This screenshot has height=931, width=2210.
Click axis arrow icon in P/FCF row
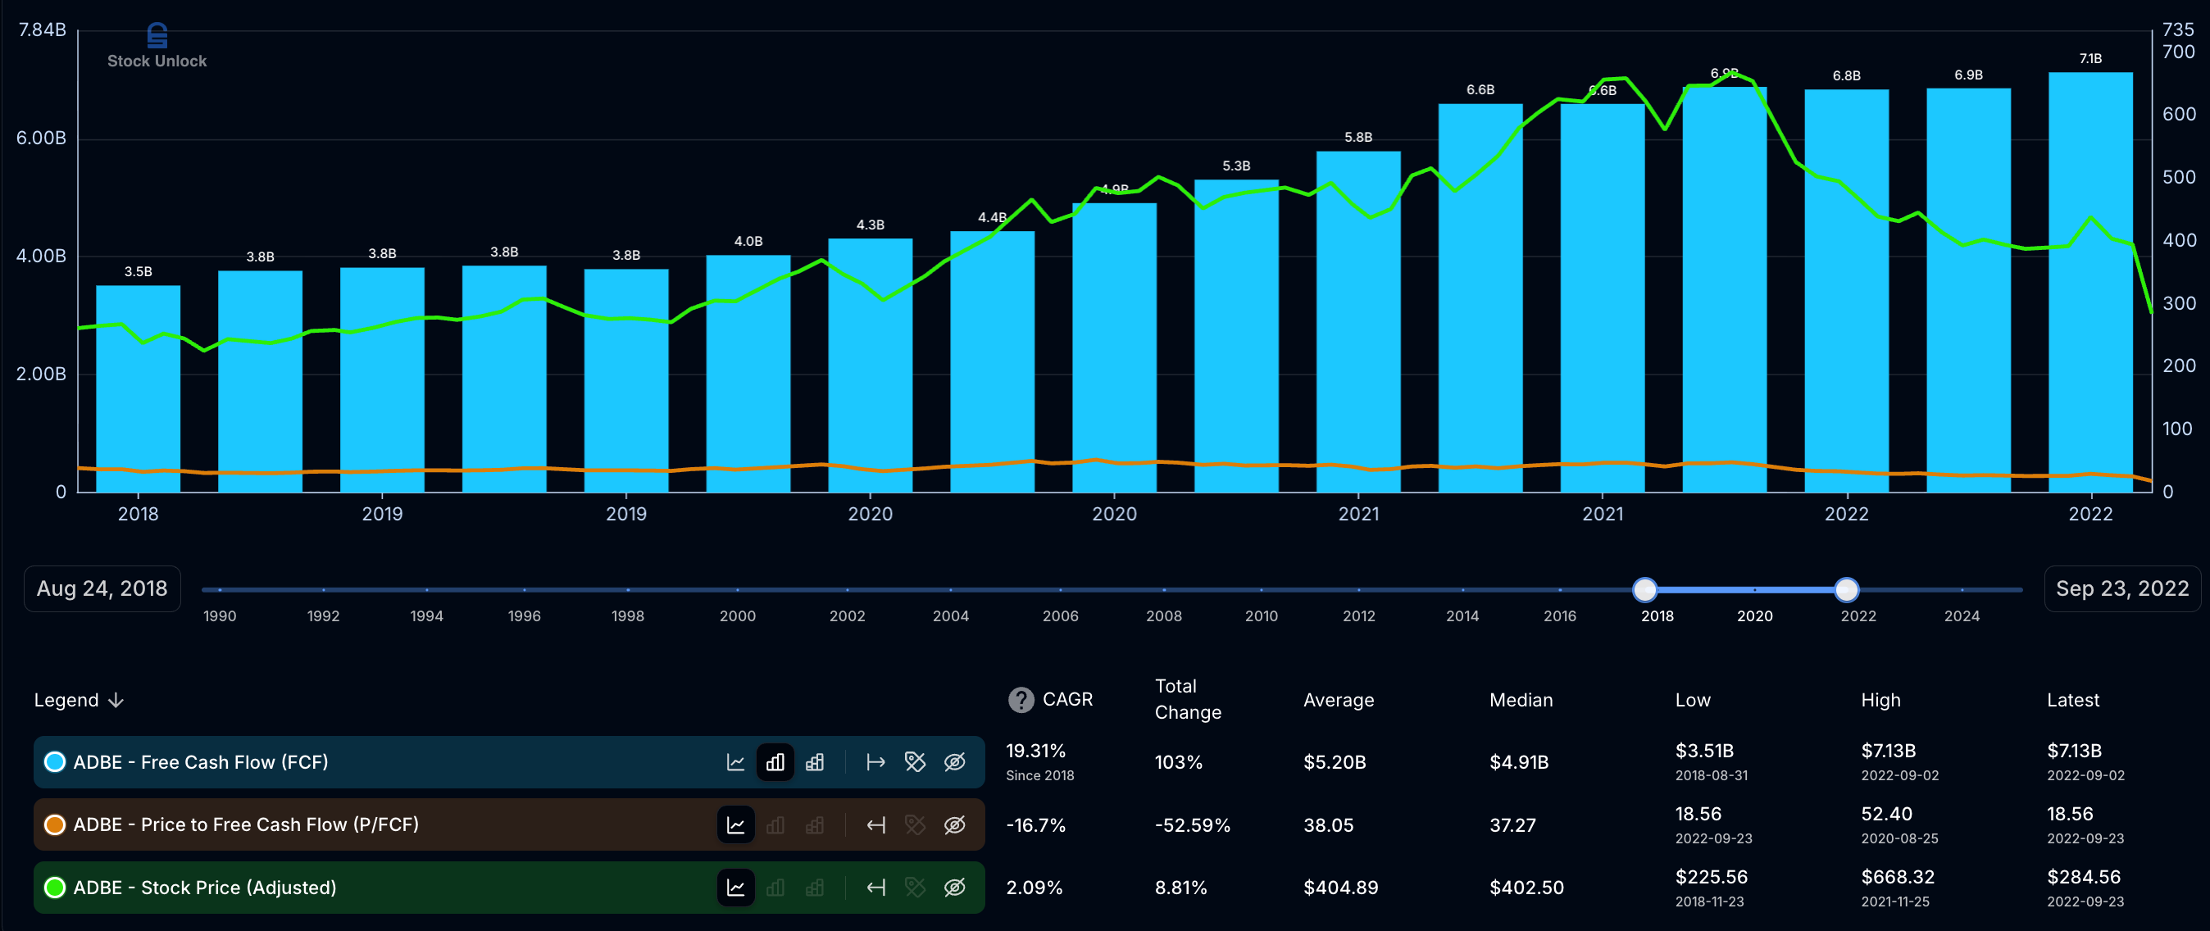[x=875, y=824]
